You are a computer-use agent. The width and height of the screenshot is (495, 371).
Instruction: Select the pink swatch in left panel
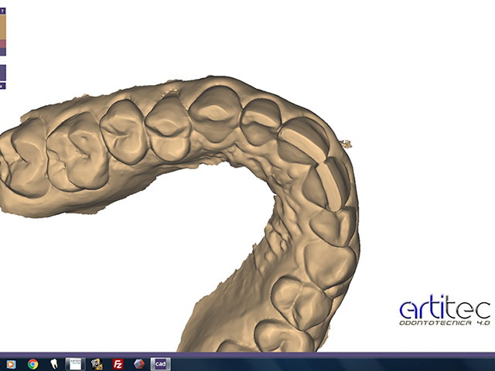pyautogui.click(x=2, y=45)
